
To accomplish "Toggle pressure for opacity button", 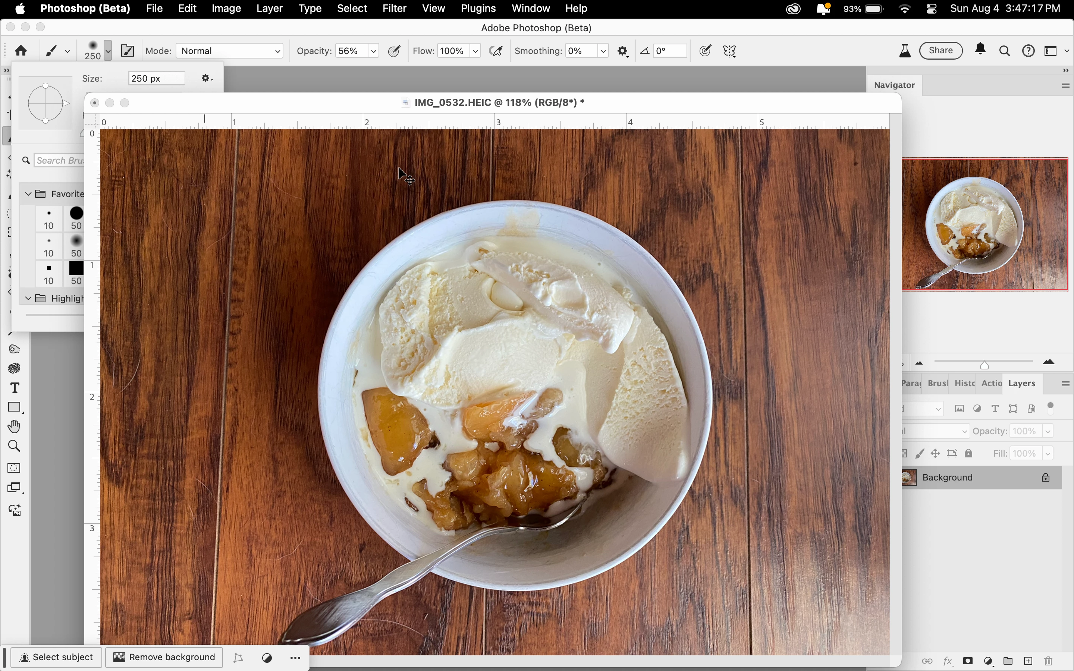I will point(395,51).
